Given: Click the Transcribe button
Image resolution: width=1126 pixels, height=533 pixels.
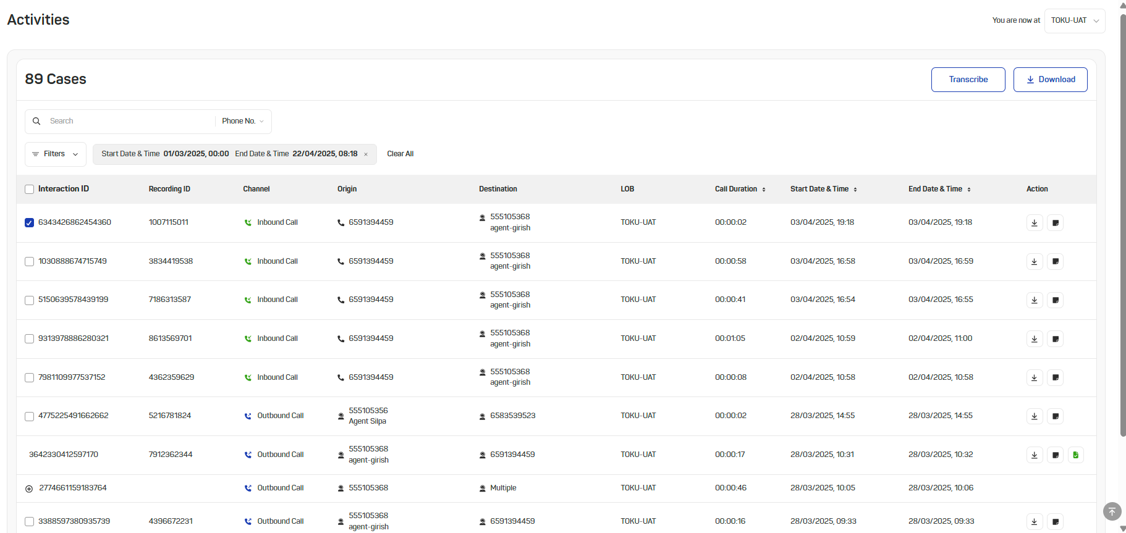Looking at the screenshot, I should coord(968,80).
